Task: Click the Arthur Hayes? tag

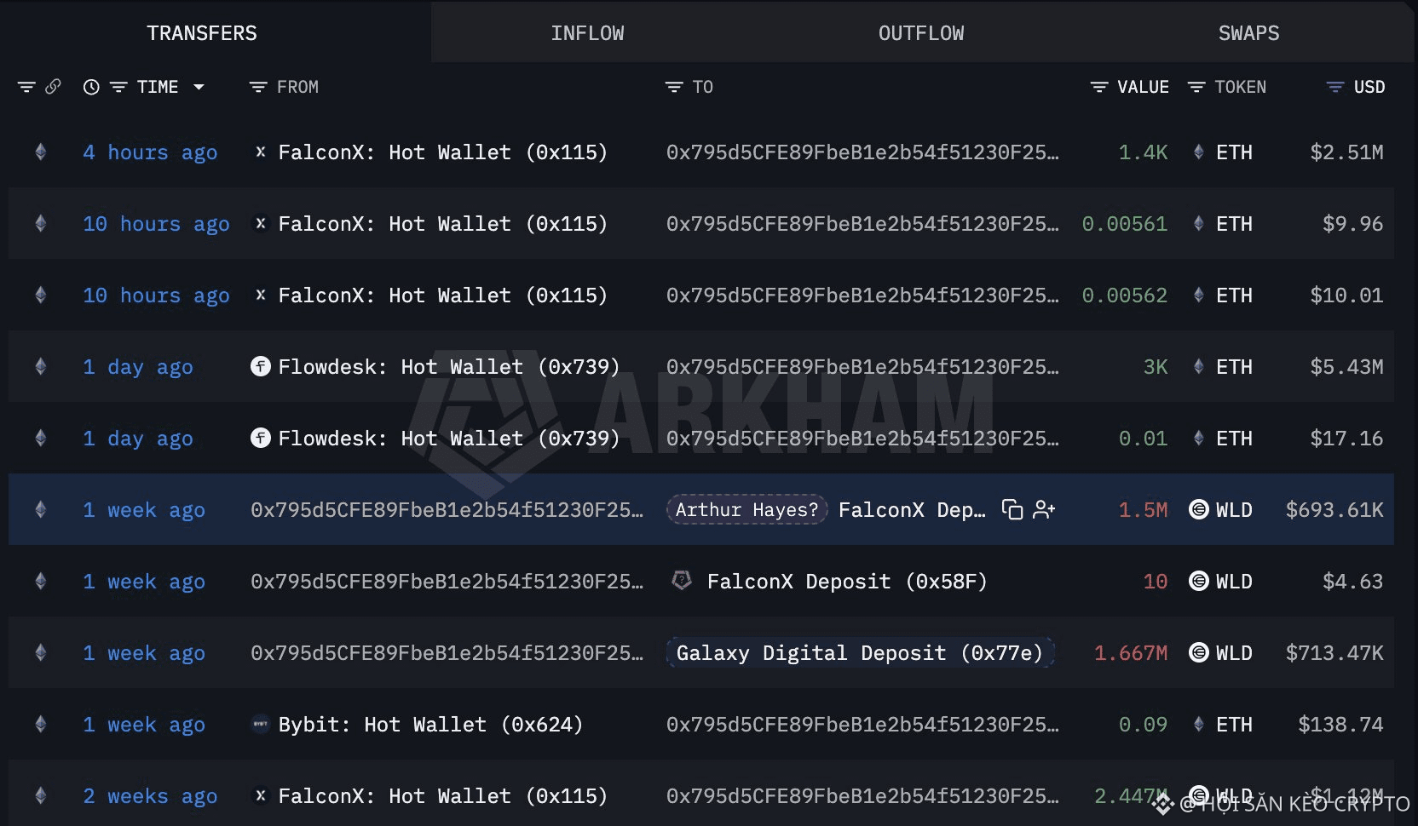Action: [746, 509]
